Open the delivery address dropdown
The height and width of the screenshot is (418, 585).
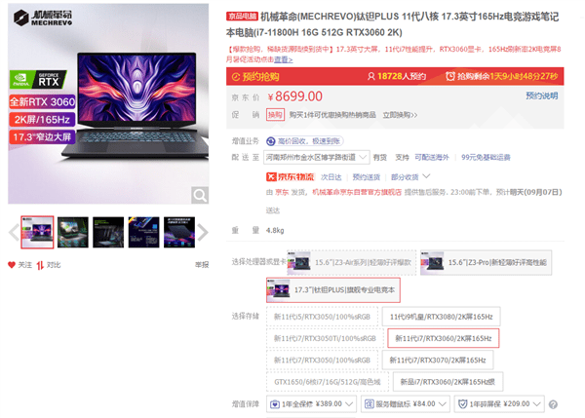316,157
